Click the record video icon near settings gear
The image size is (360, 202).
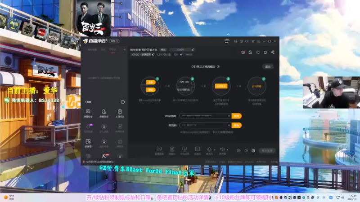[239, 150]
